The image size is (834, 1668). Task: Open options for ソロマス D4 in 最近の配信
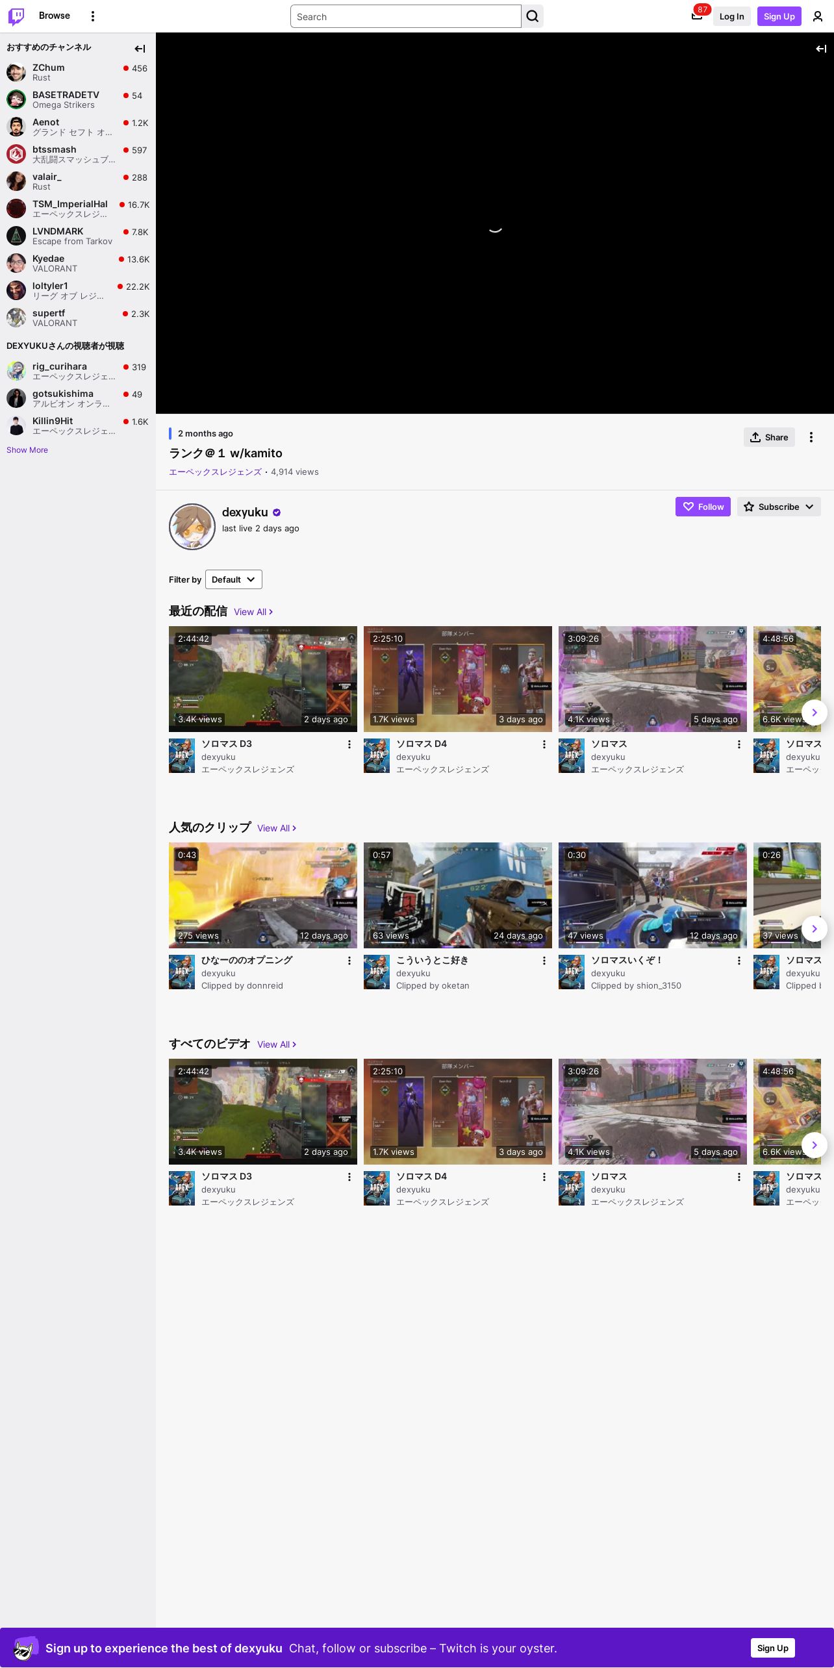click(544, 744)
